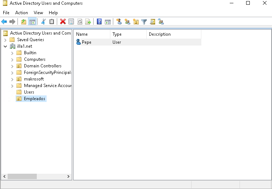The image size is (272, 189).
Task: Collapse the illa1.net domain node
Action: [5, 46]
